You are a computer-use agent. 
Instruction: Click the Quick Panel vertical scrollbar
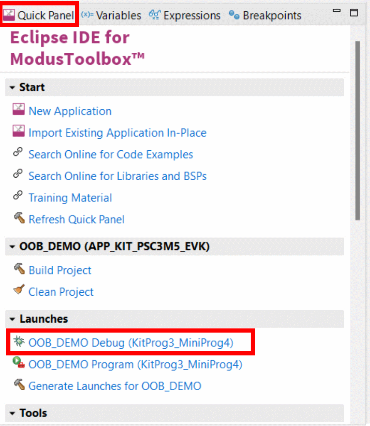coord(358,131)
